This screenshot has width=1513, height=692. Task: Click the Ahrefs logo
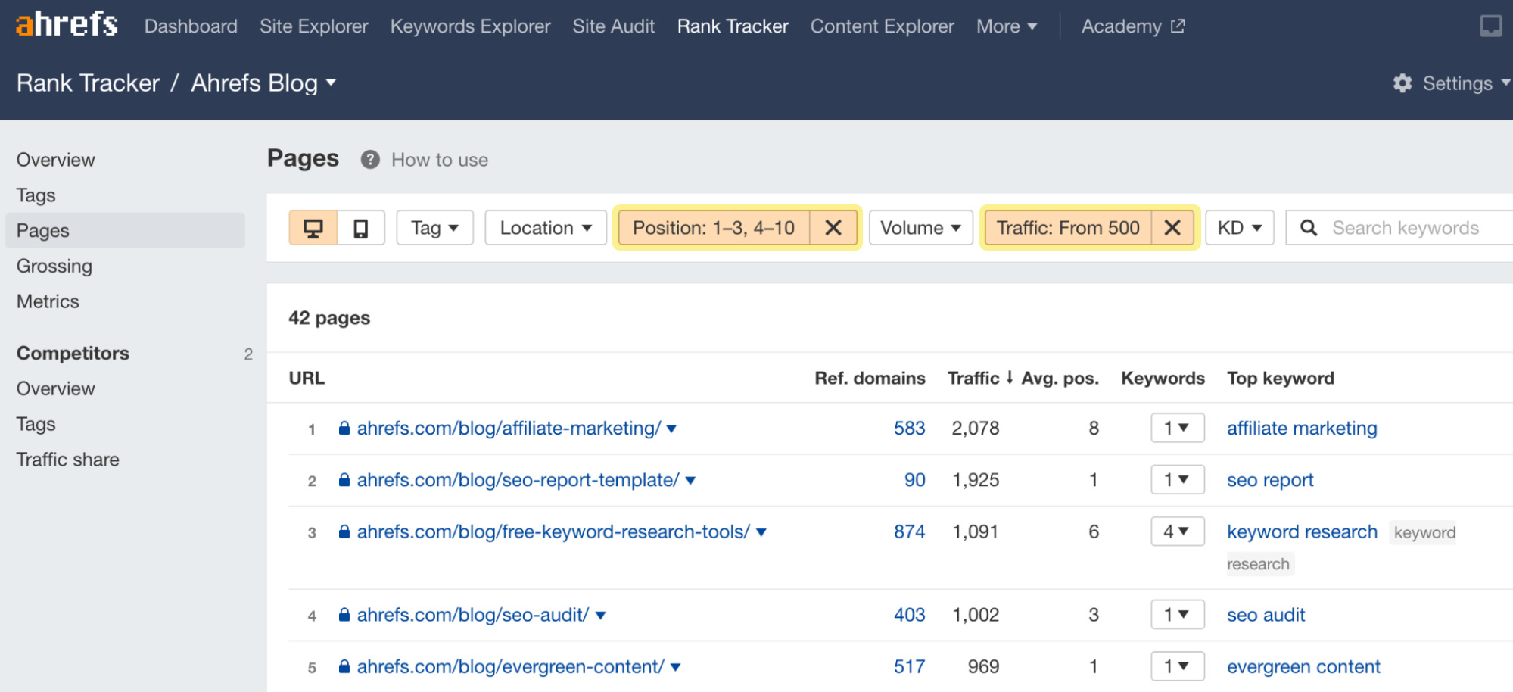pyautogui.click(x=67, y=25)
